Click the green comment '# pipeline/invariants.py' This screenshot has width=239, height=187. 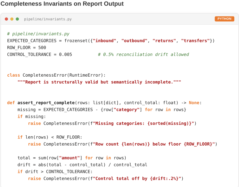pyautogui.click(x=38, y=34)
